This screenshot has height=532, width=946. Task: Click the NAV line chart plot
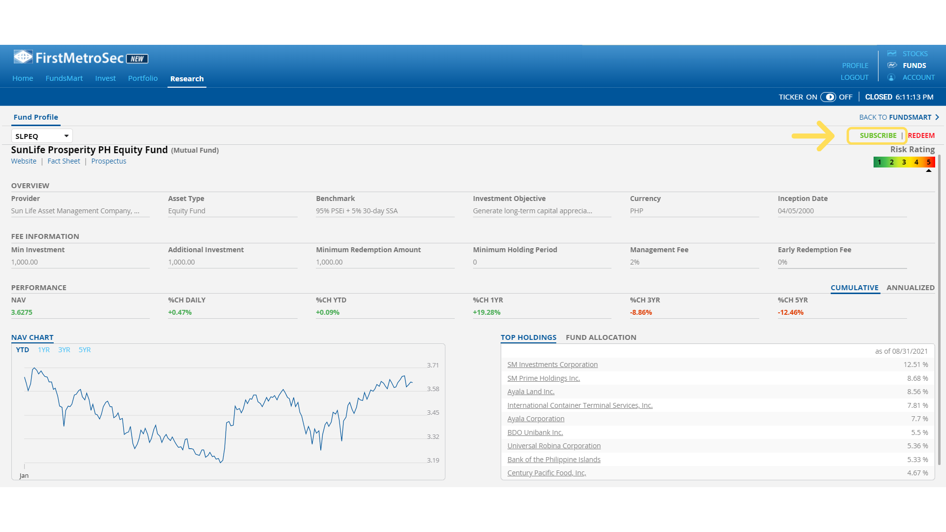coord(218,415)
